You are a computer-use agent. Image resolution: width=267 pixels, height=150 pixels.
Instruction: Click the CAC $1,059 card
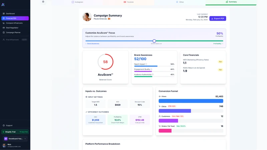tap(95, 120)
